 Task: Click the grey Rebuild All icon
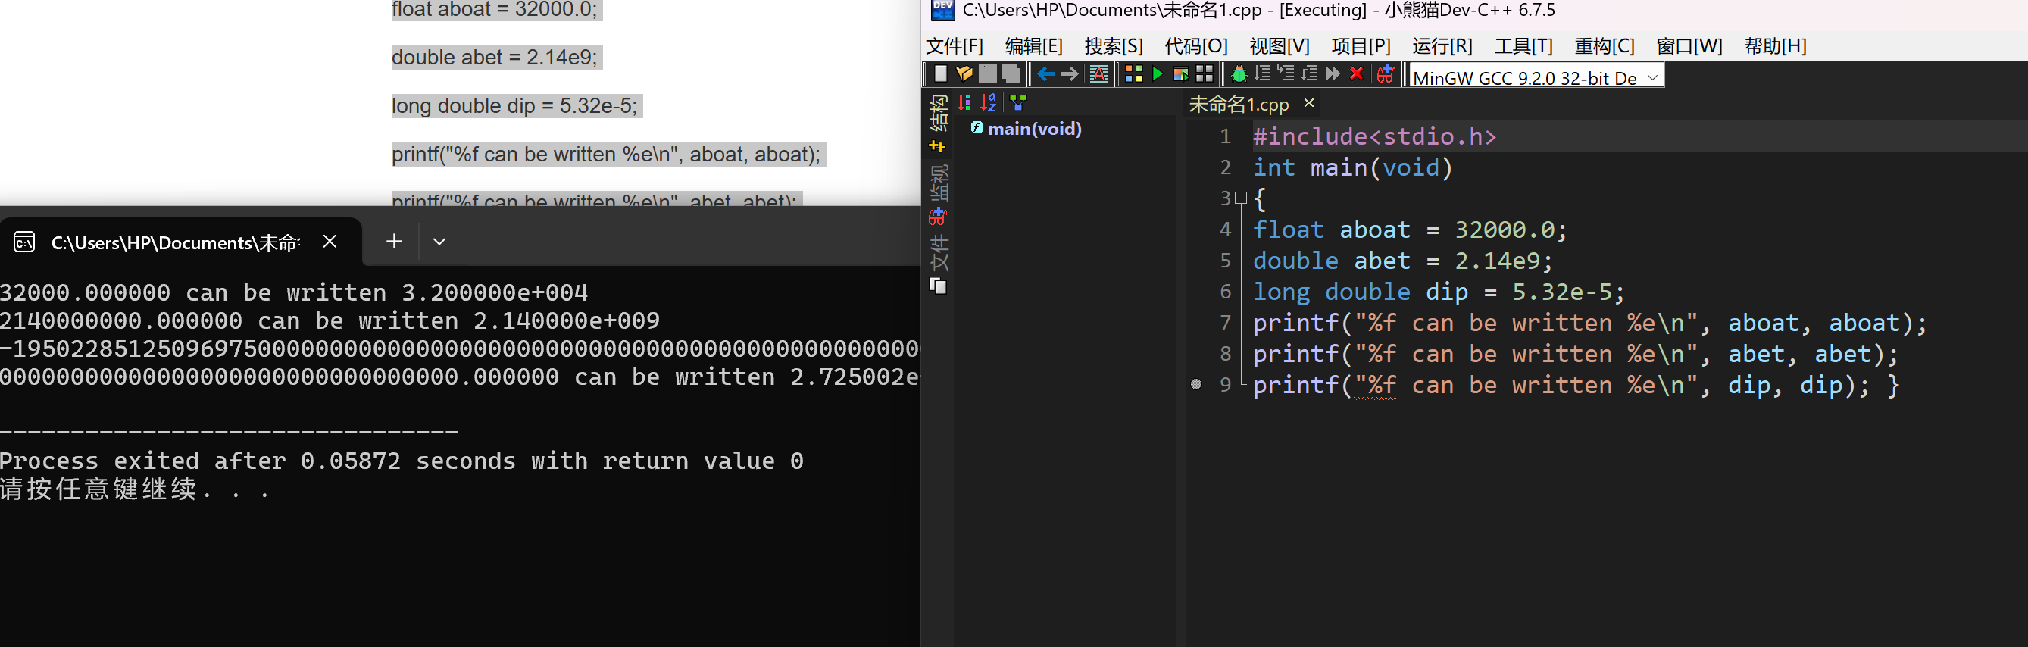click(x=1205, y=74)
